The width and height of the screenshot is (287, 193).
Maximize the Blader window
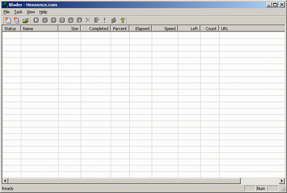click(275, 5)
